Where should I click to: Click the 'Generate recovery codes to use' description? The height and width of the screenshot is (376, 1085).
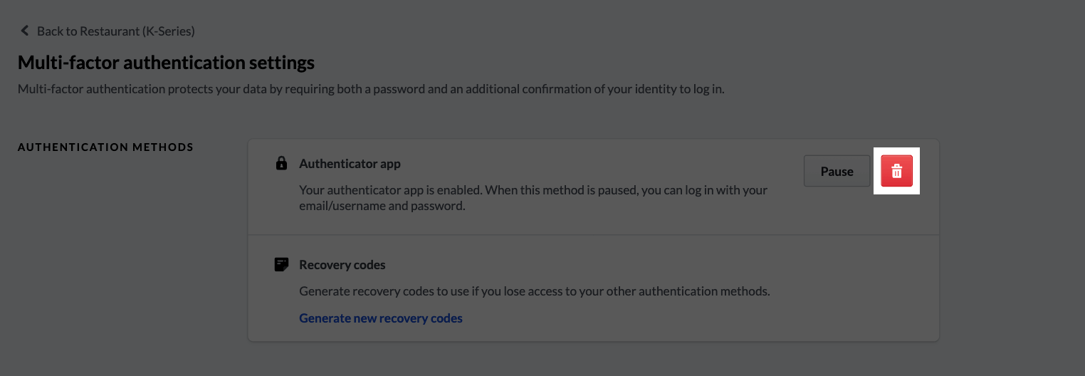(x=534, y=291)
